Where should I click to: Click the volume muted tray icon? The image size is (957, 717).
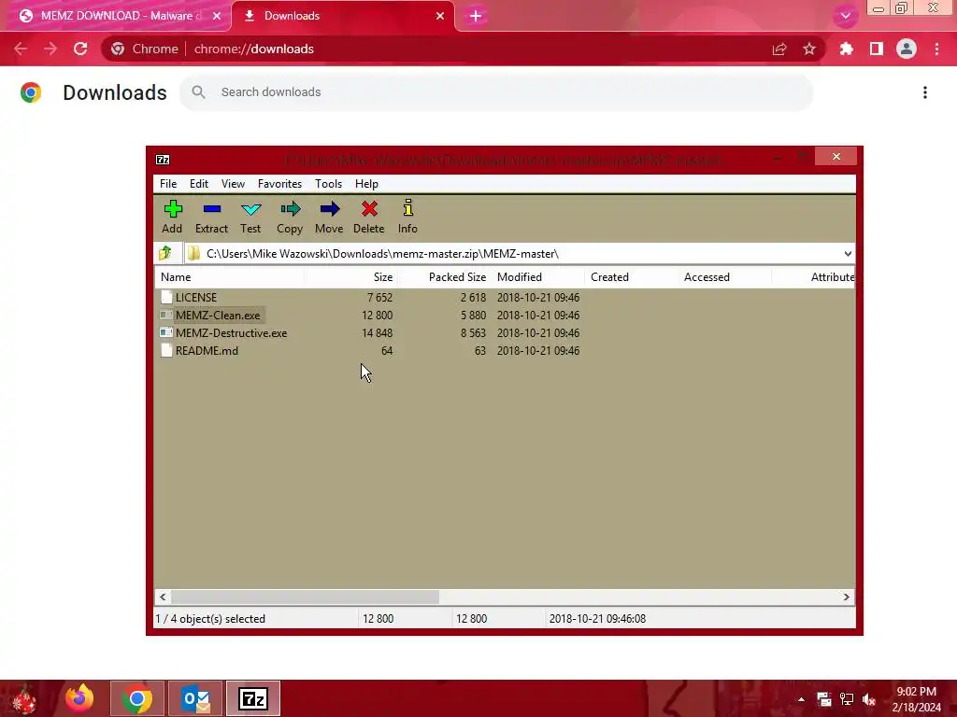[869, 699]
